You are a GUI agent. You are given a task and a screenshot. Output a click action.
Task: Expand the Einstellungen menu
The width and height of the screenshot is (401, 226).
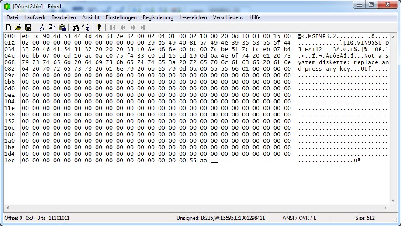(121, 17)
